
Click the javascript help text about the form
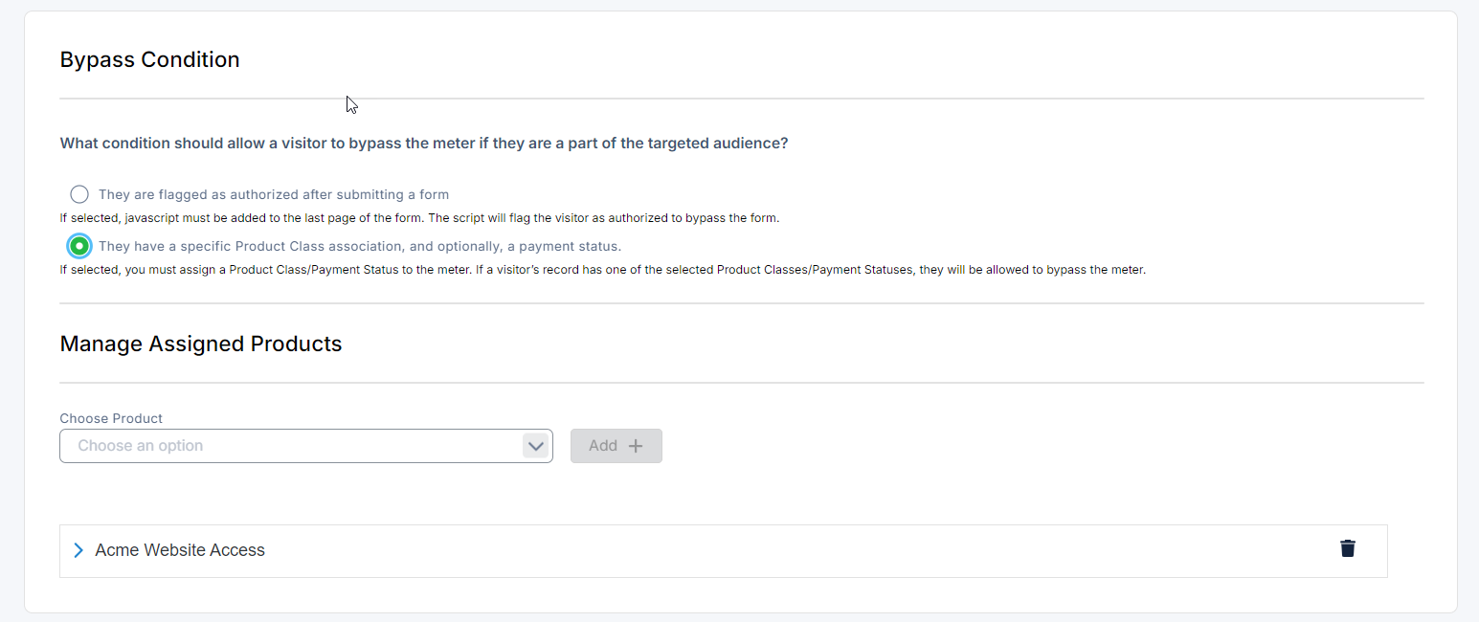419,218
